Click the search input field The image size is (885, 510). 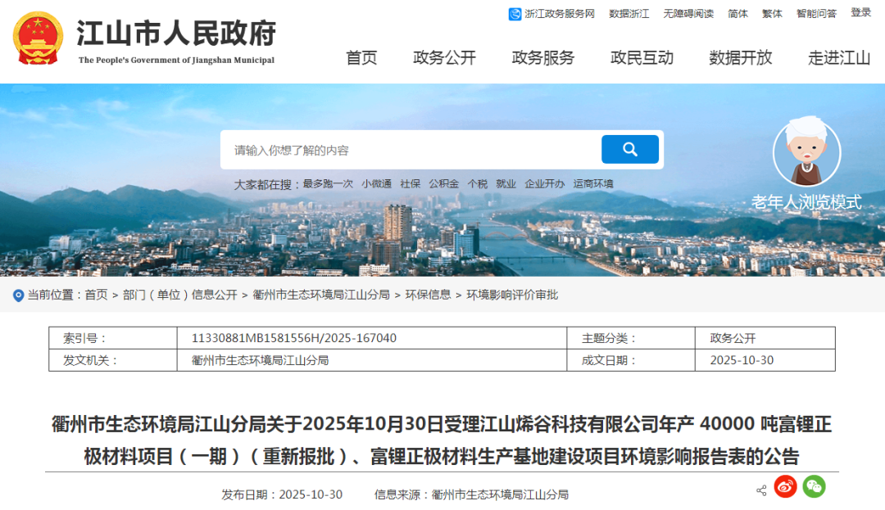click(410, 150)
